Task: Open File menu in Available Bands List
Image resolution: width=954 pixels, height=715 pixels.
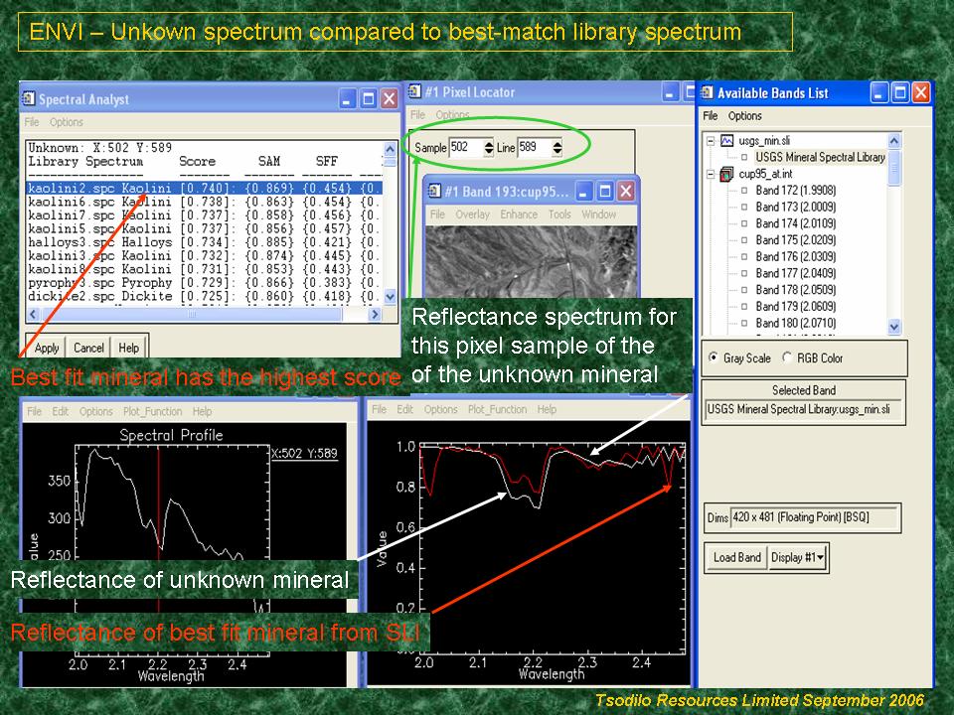Action: (710, 115)
